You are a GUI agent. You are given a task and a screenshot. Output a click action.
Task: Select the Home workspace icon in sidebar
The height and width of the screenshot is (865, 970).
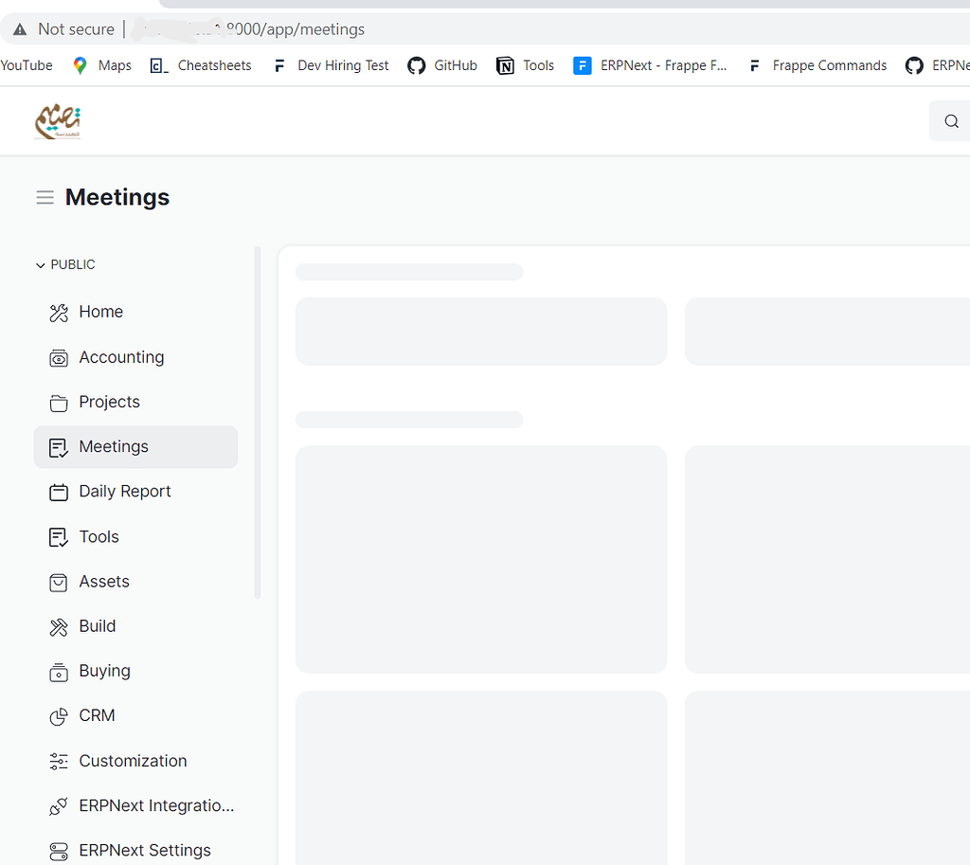(58, 312)
